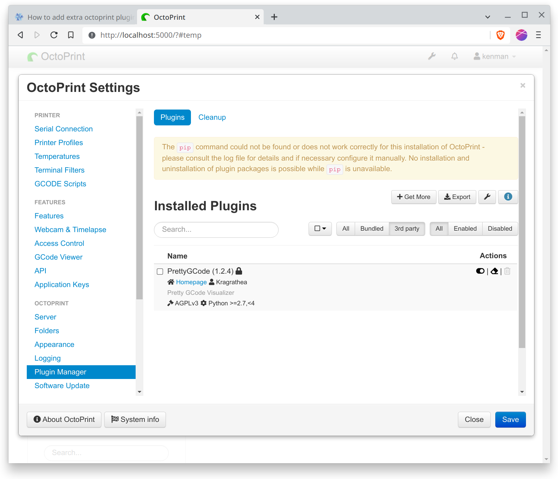The image size is (558, 479).
Task: Open Serial Connection settings
Action: click(63, 129)
